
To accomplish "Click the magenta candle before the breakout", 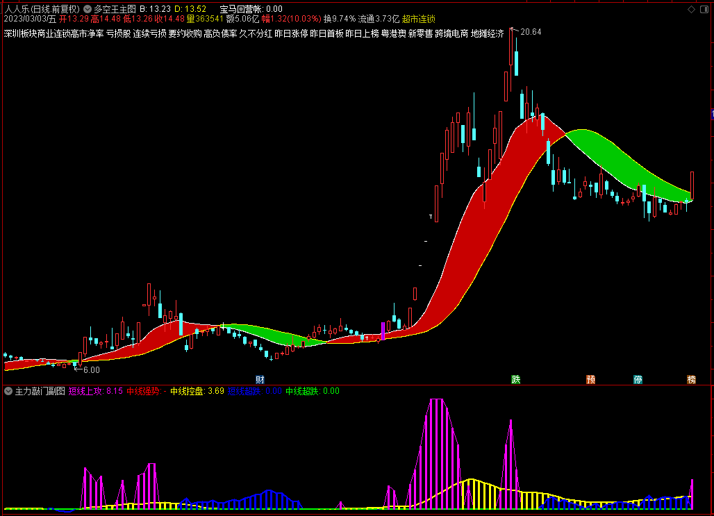I will (383, 331).
